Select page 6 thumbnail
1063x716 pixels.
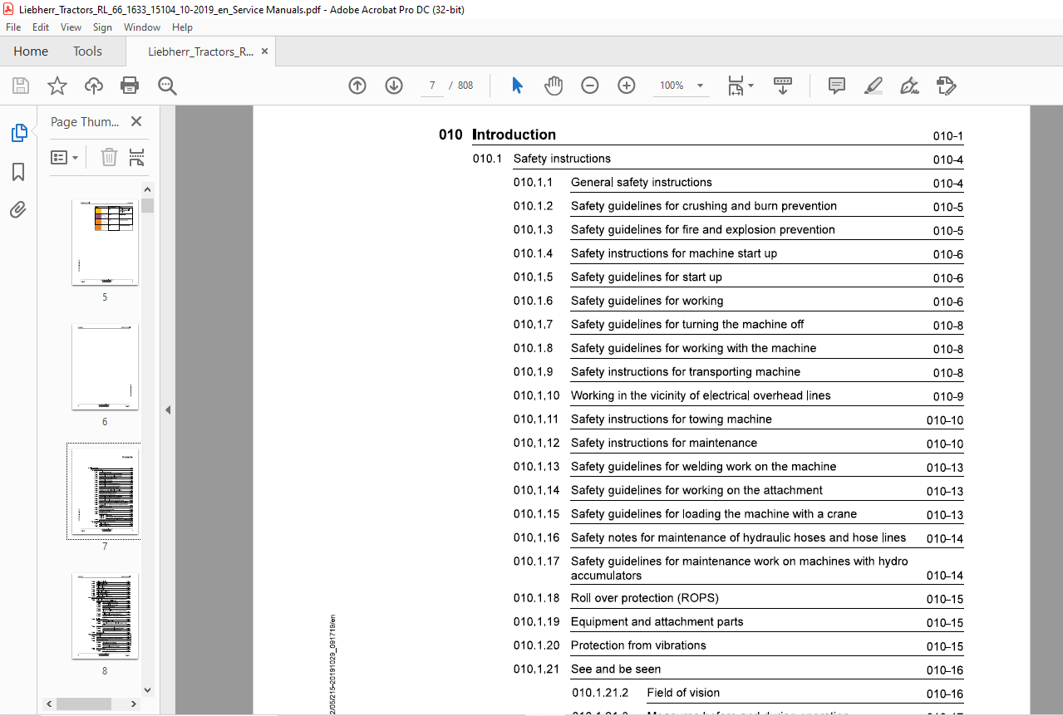pos(105,366)
